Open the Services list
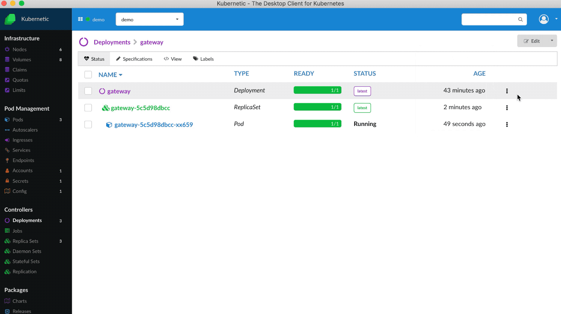 tap(22, 150)
